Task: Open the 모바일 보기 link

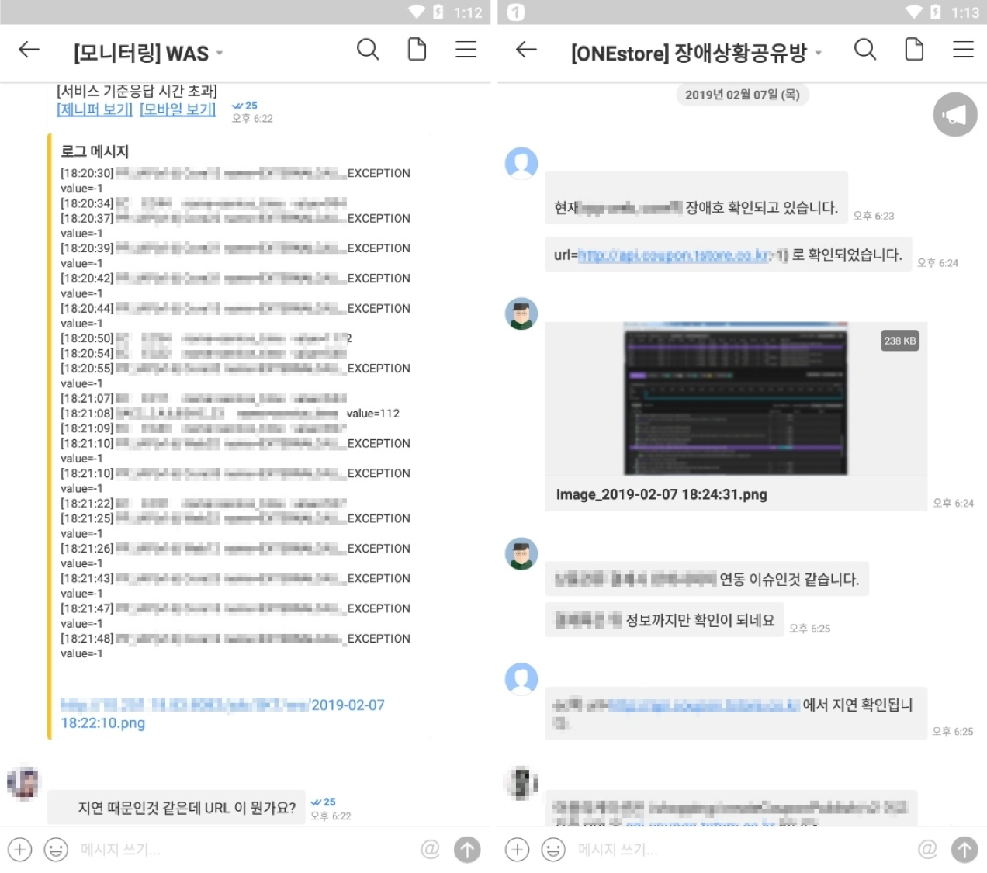Action: point(178,109)
